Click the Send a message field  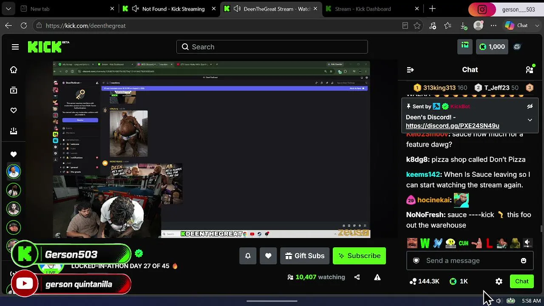[470, 261]
